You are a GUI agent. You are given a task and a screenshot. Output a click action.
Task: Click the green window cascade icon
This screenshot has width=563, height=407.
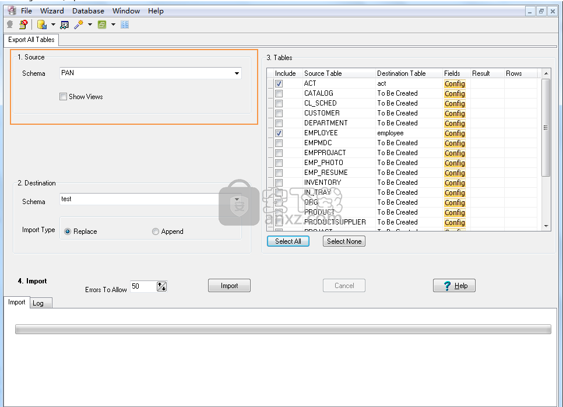[x=102, y=24]
